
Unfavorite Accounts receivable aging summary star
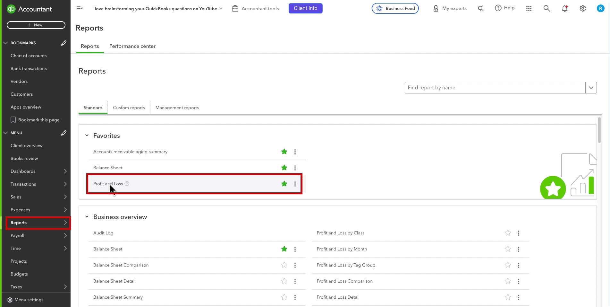284,152
